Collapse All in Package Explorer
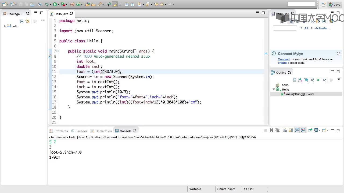Screen dimensions: 344x193 [22, 21]
